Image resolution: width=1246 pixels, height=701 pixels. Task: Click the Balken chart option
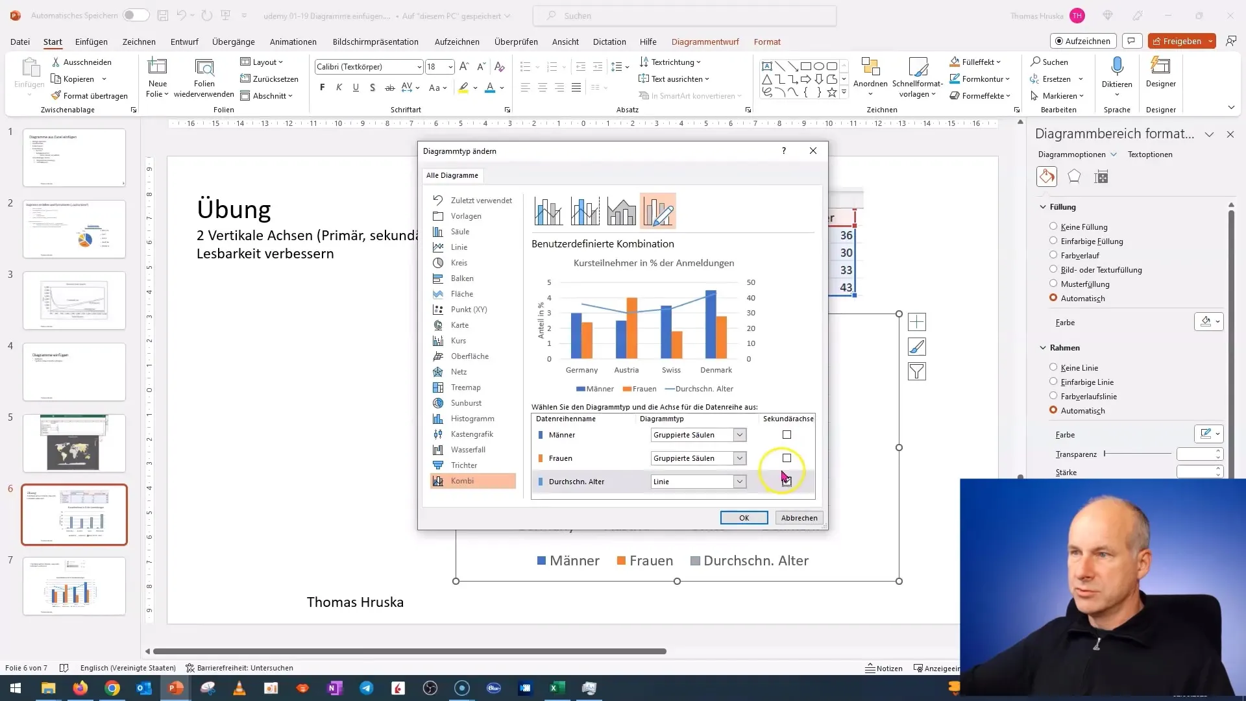462,277
